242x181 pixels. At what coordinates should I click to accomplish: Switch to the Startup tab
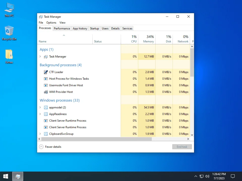click(95, 28)
